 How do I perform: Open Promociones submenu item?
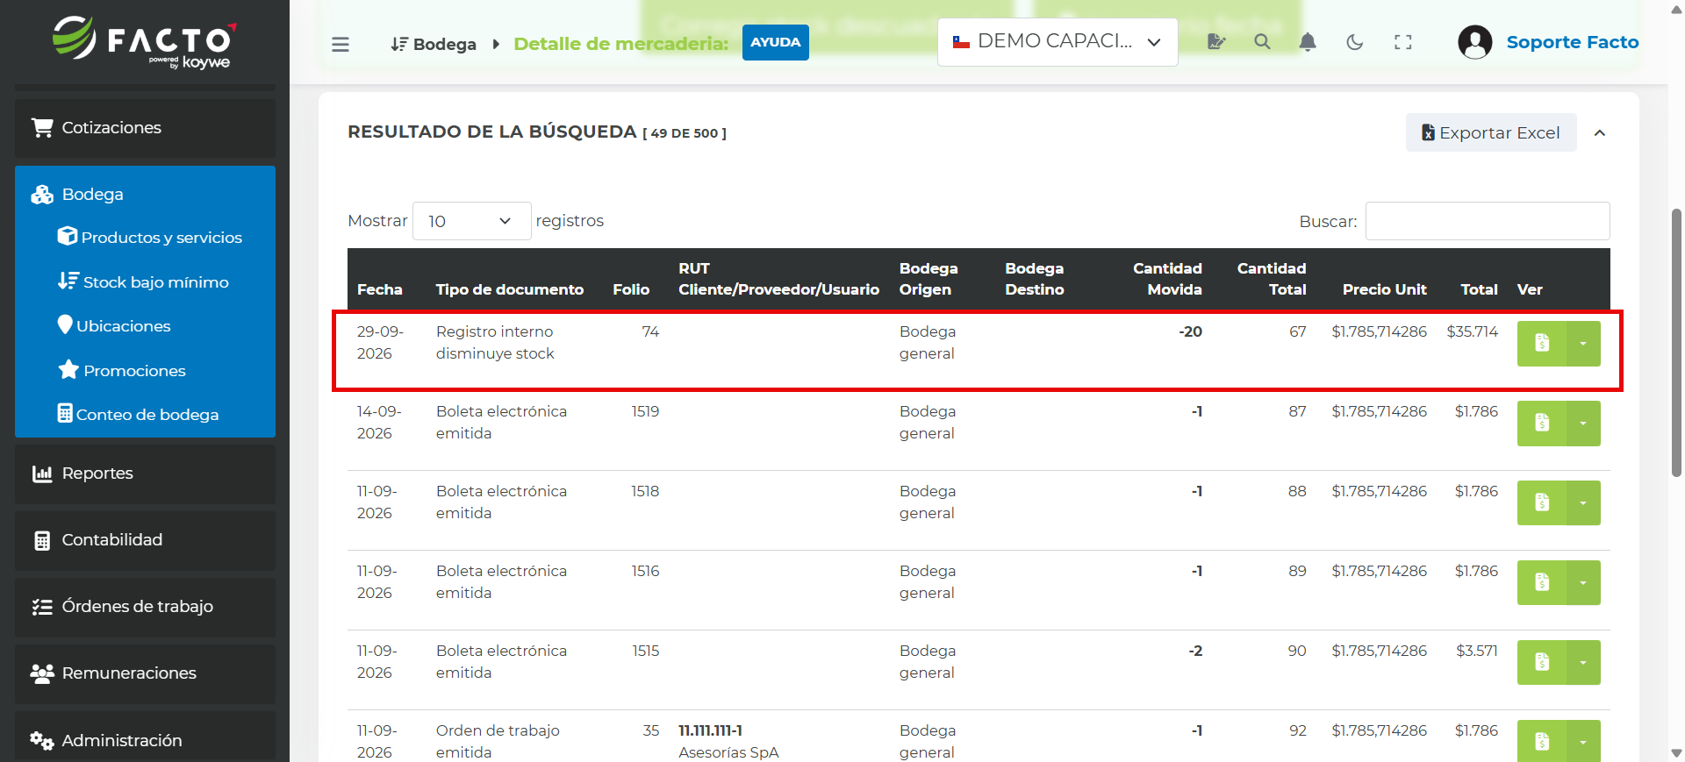pos(122,371)
